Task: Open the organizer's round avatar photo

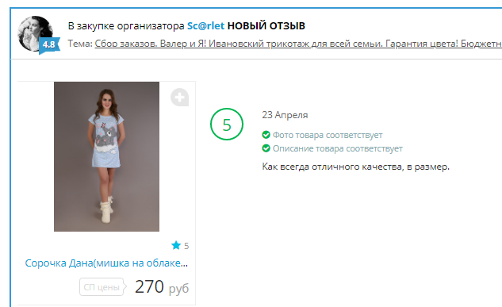Action: [x=35, y=33]
